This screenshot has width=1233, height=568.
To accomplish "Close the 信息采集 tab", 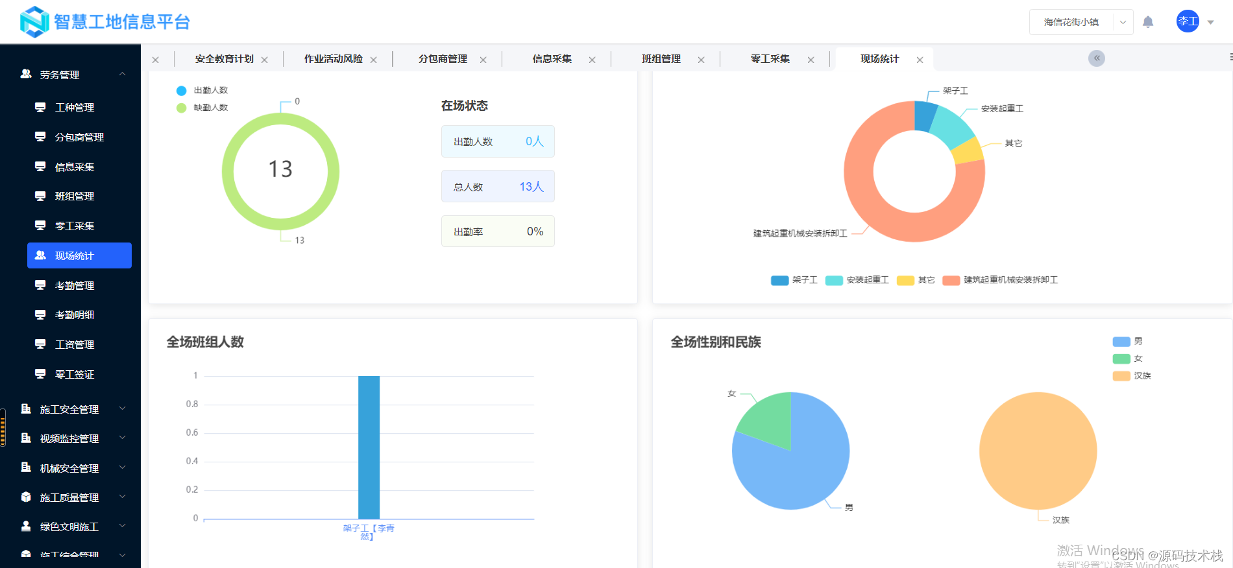I will click(592, 60).
